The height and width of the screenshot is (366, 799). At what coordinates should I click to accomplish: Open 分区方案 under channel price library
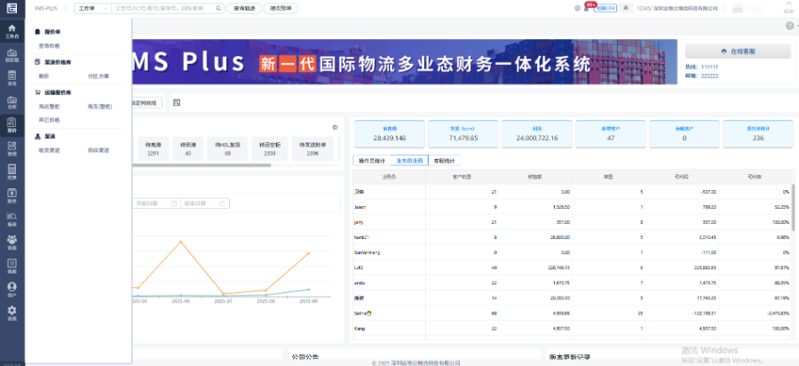[99, 76]
